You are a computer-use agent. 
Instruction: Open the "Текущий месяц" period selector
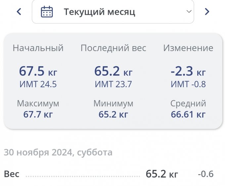pyautogui.click(x=112, y=12)
